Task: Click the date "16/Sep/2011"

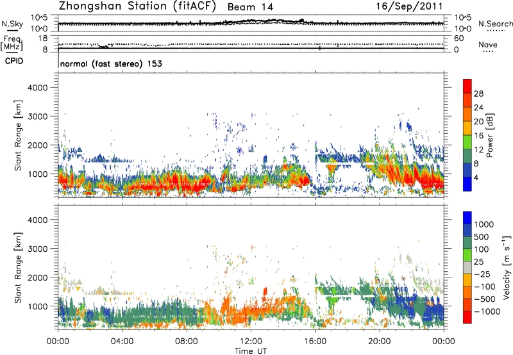Action: (x=409, y=6)
